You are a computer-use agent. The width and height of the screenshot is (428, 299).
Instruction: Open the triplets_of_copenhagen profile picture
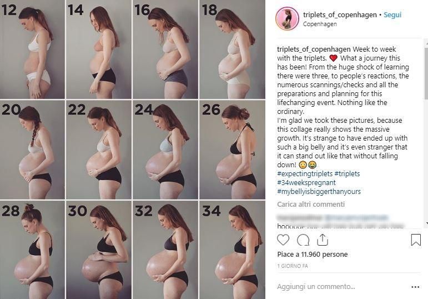point(287,18)
